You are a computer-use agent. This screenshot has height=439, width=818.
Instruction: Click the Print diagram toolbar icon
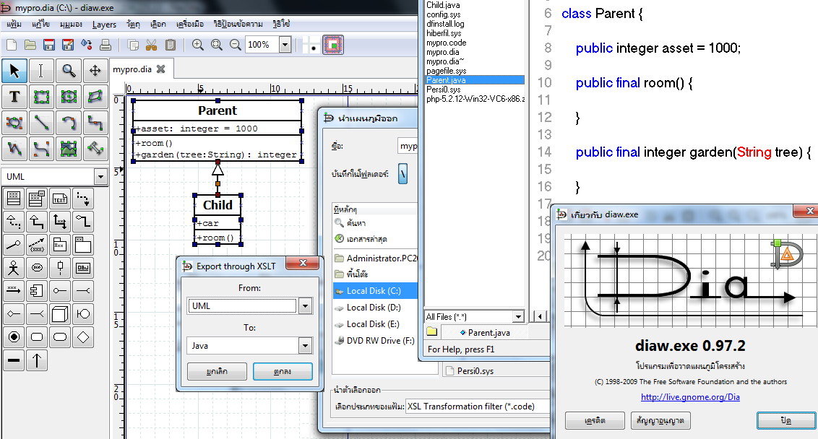pyautogui.click(x=106, y=45)
